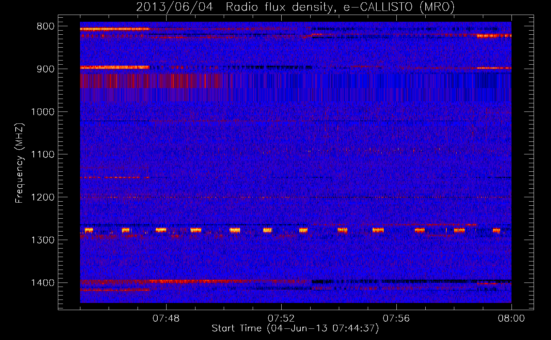Viewport: 551px width, 340px height.
Task: Click the 1100 frequency tick label
Action: (x=43, y=155)
